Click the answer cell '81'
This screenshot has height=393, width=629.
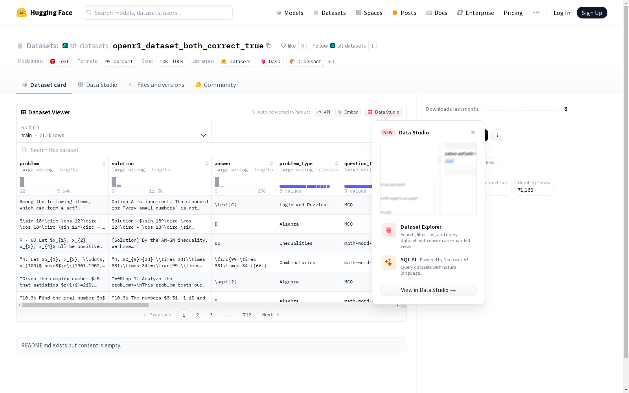pos(244,243)
